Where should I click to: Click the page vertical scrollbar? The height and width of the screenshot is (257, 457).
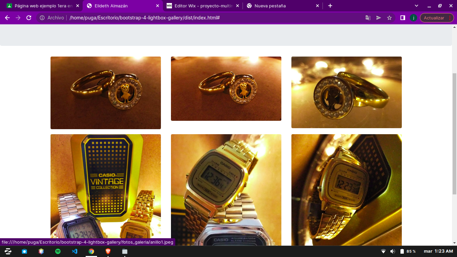point(454,134)
